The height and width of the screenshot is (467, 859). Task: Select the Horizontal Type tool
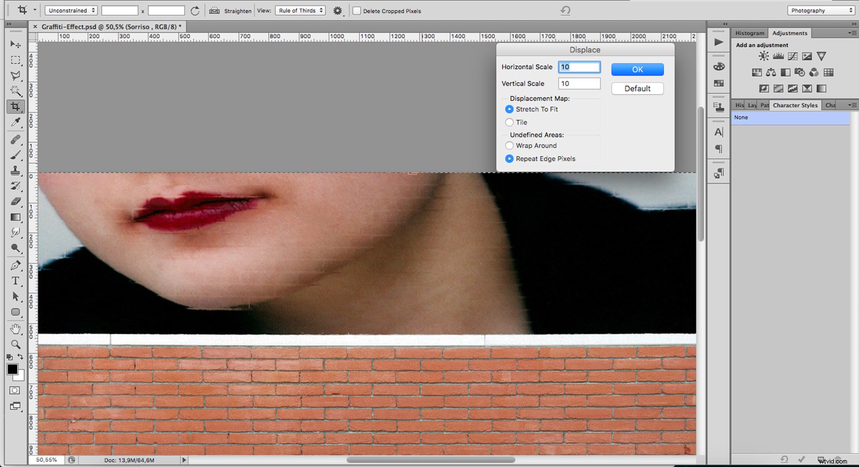15,280
